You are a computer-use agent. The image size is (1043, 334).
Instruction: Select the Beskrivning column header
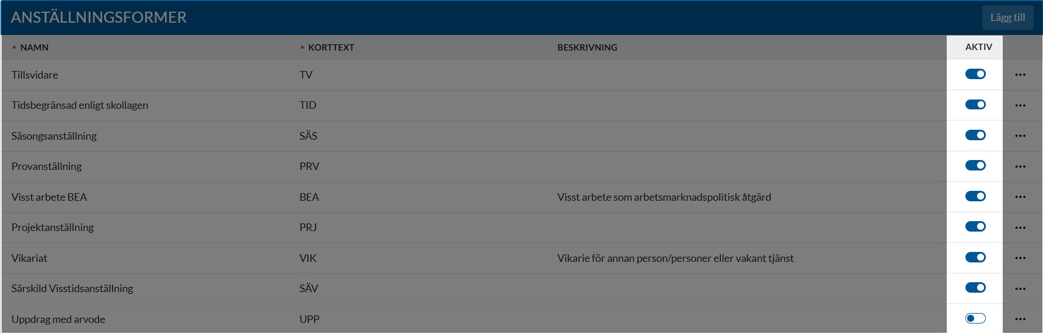pos(587,48)
